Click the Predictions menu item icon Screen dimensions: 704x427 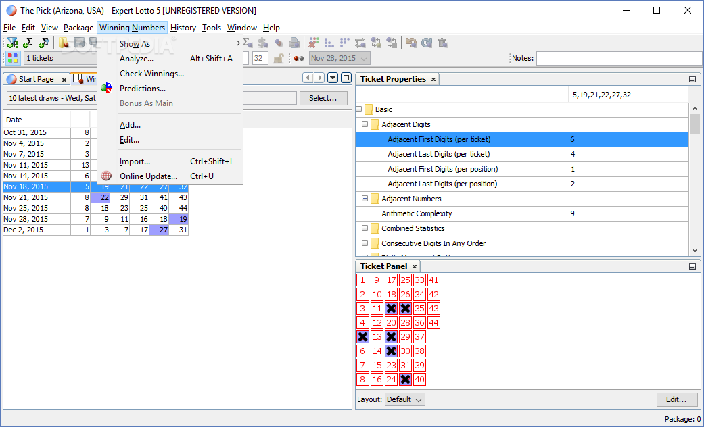click(106, 89)
